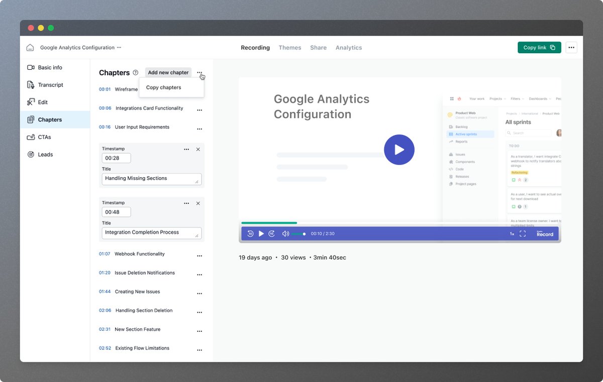The width and height of the screenshot is (603, 382).
Task: Edit the 00:48 timestamp field
Action: coord(116,212)
